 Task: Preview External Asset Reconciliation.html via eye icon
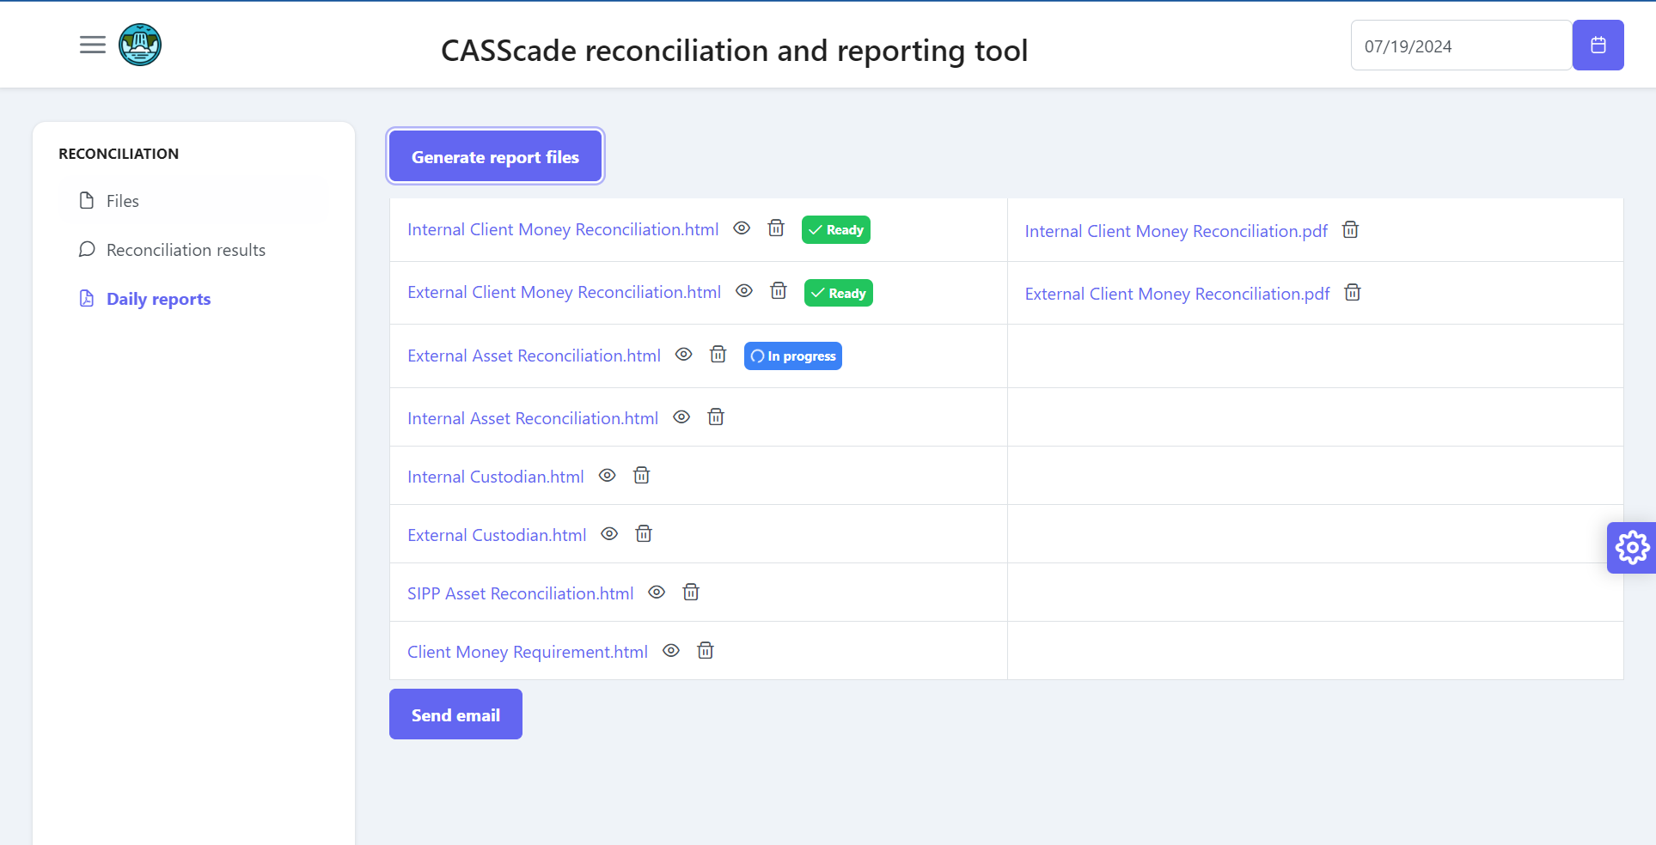click(683, 354)
